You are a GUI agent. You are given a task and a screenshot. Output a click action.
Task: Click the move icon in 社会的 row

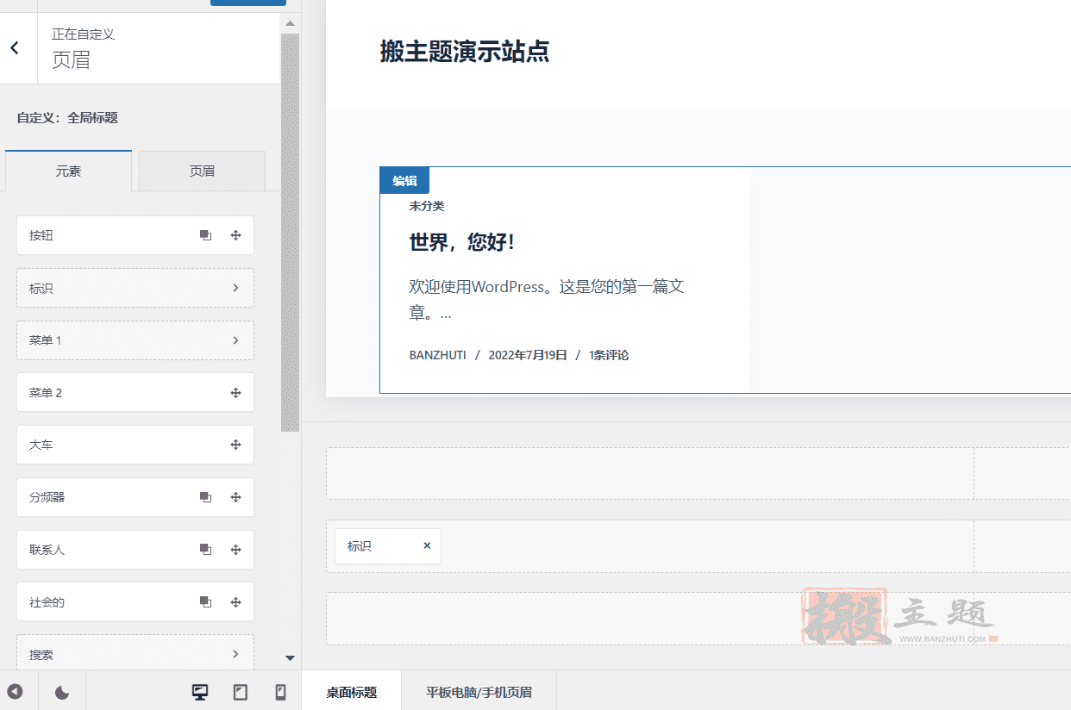[235, 602]
